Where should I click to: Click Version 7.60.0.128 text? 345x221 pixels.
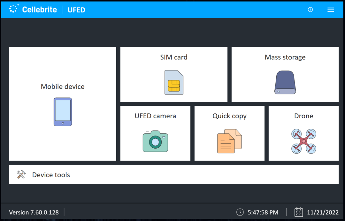tap(34, 212)
